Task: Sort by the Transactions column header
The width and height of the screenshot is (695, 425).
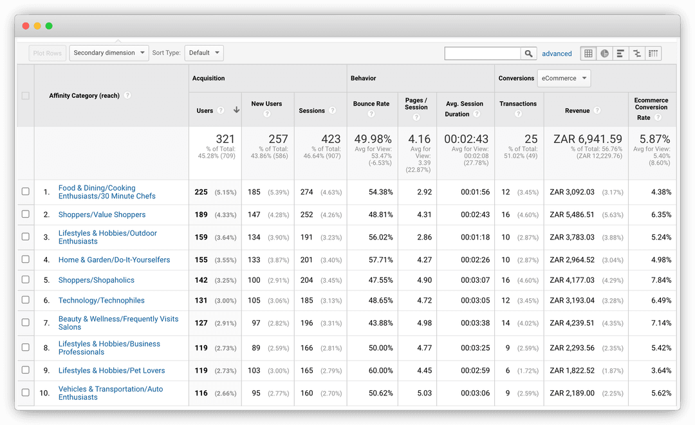Action: [517, 104]
